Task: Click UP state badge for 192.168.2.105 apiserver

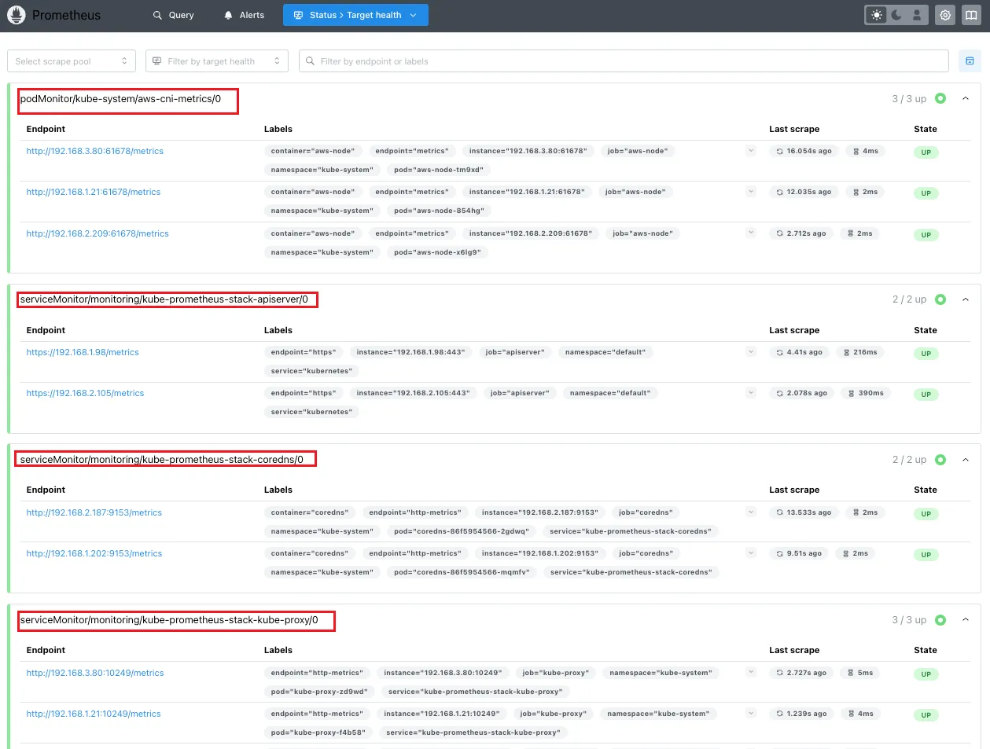Action: [926, 395]
